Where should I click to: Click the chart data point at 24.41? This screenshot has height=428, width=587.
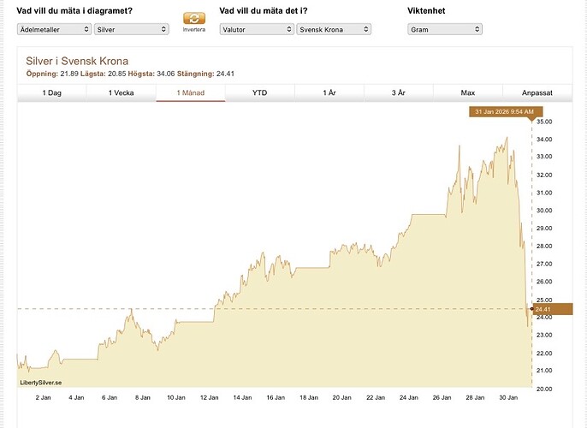point(532,309)
